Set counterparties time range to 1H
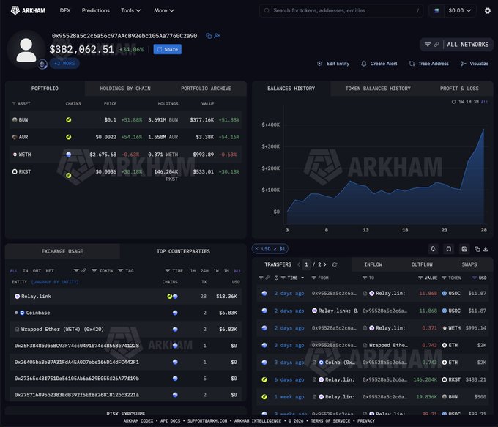This screenshot has width=498, height=427. 193,271
